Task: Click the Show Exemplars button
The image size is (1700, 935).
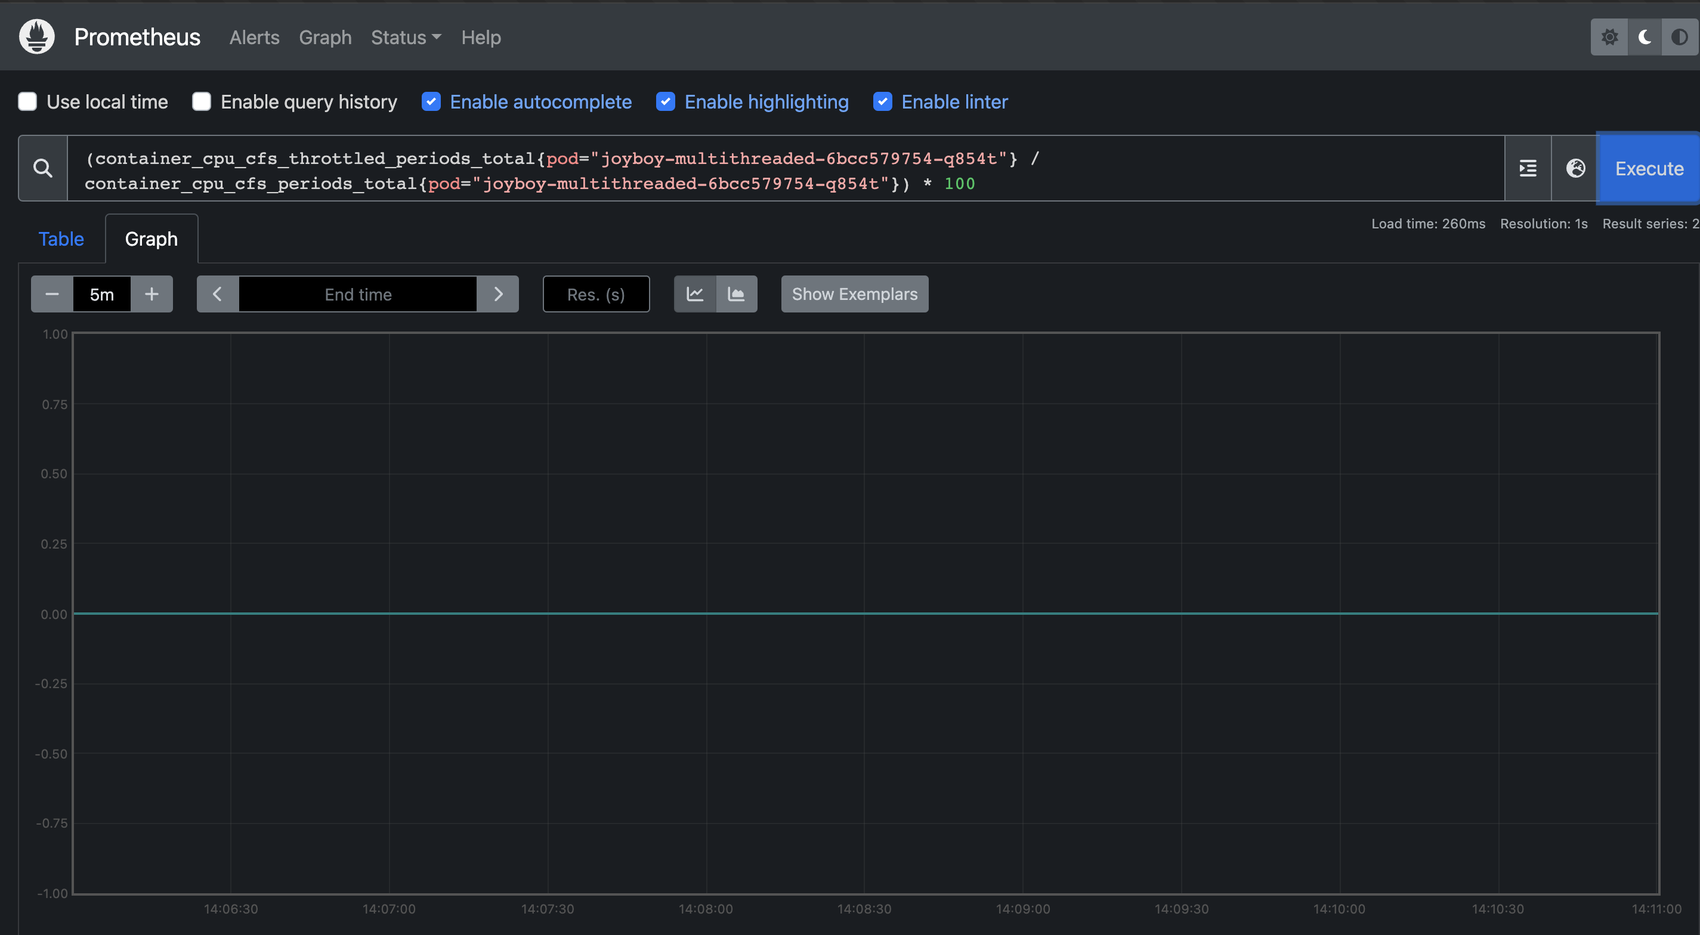Action: pos(855,293)
